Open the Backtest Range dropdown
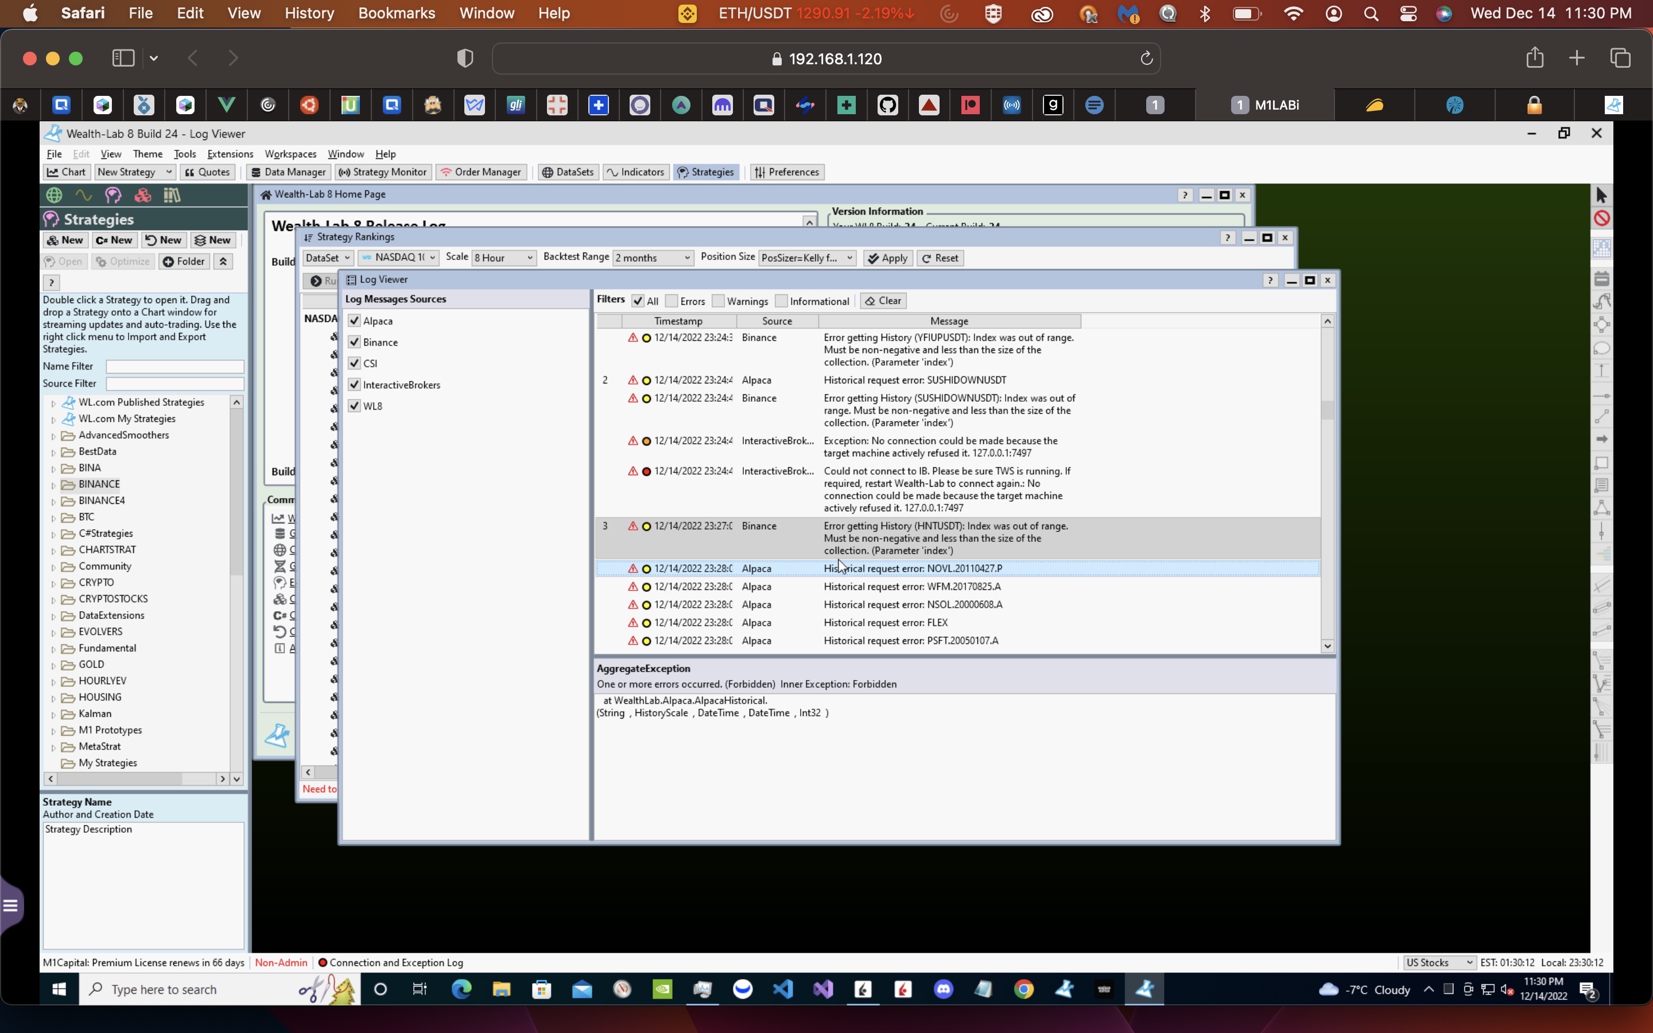Viewport: 1653px width, 1033px height. 653,258
